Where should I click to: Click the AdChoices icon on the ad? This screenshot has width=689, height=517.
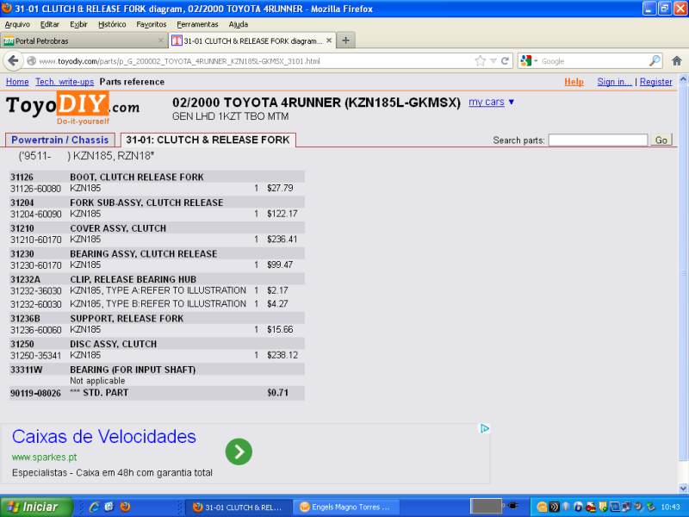pos(484,428)
